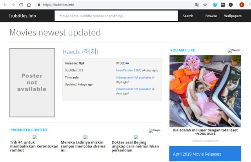The width and height of the screenshot is (251, 162).
Task: Open 'Mereka tadinya miskin sampai mencoba skema ini'
Action: point(83,146)
